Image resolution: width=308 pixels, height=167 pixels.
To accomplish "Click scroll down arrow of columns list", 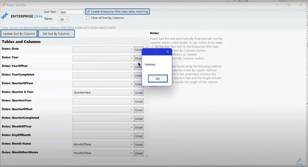I will coord(147,156).
